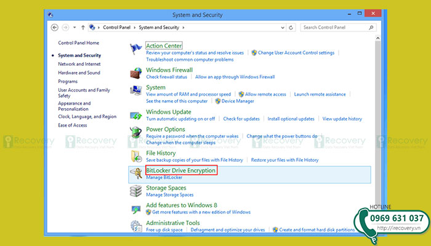Screen dimensions: 431x246
Task: Open the Action Center flag icon
Action: point(136,49)
